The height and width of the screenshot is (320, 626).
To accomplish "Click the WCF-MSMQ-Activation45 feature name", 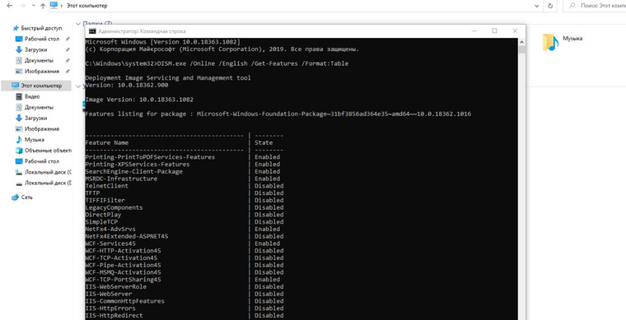I will 123,272.
